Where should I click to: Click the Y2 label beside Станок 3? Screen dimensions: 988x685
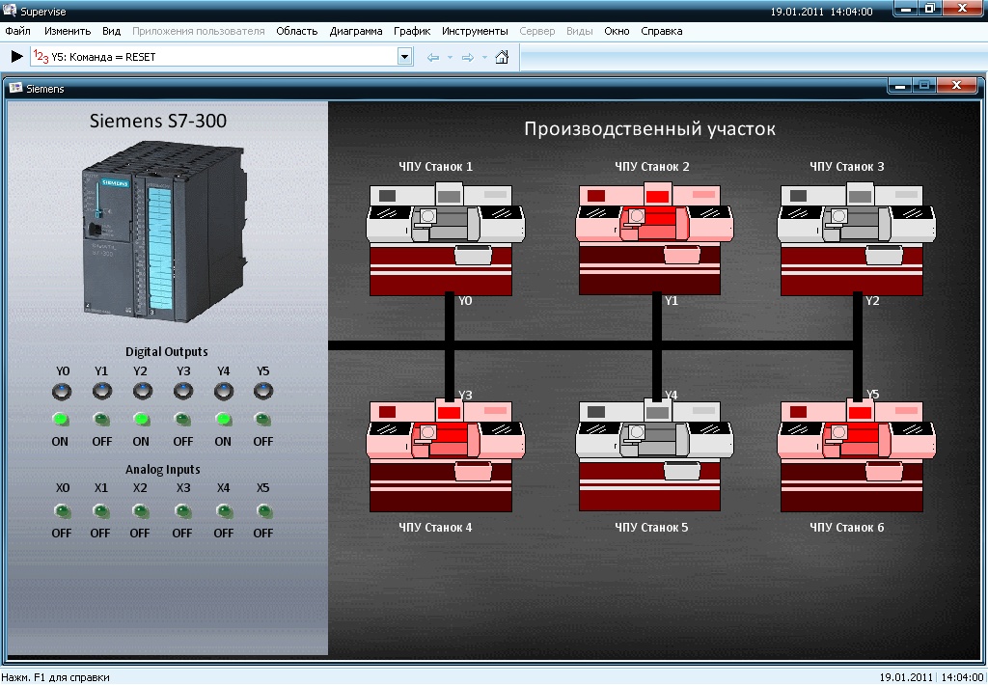click(x=872, y=301)
